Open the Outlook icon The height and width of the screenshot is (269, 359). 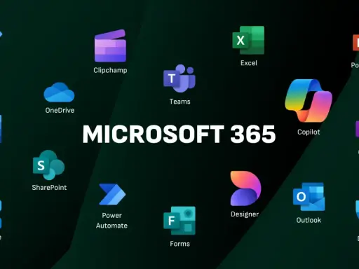tap(309, 197)
